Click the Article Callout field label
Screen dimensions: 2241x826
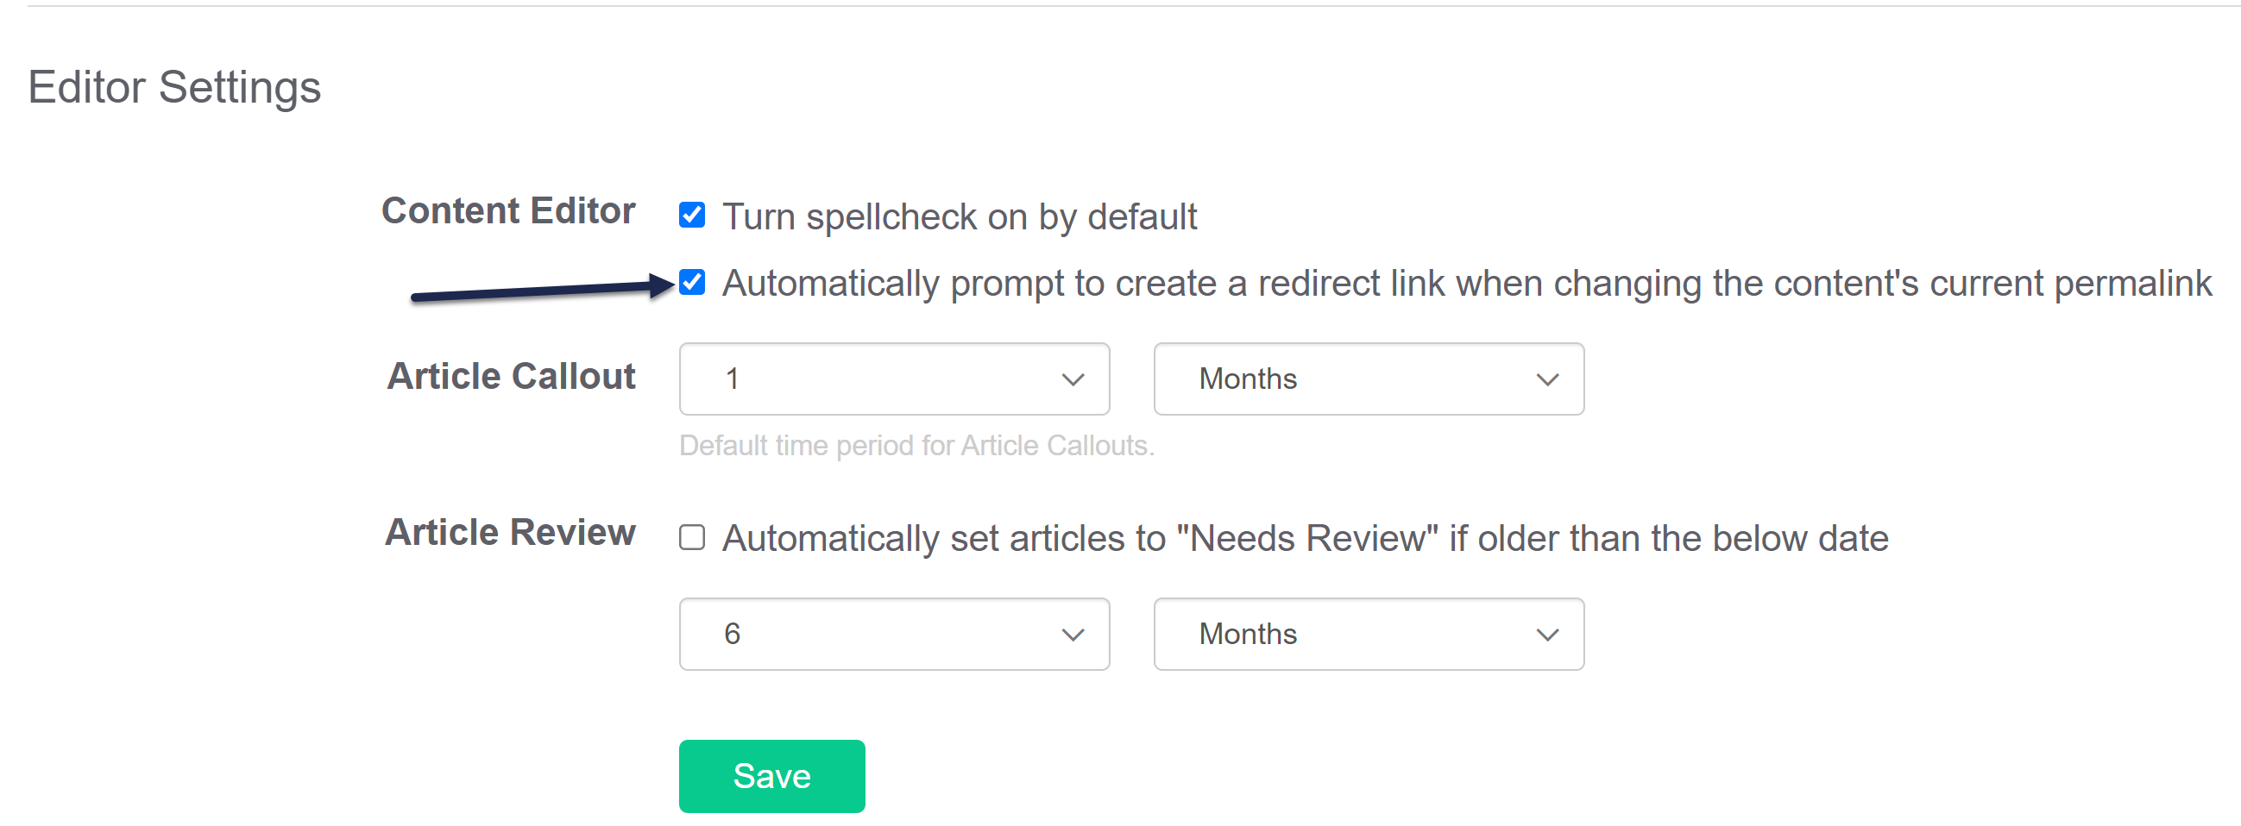tap(511, 377)
